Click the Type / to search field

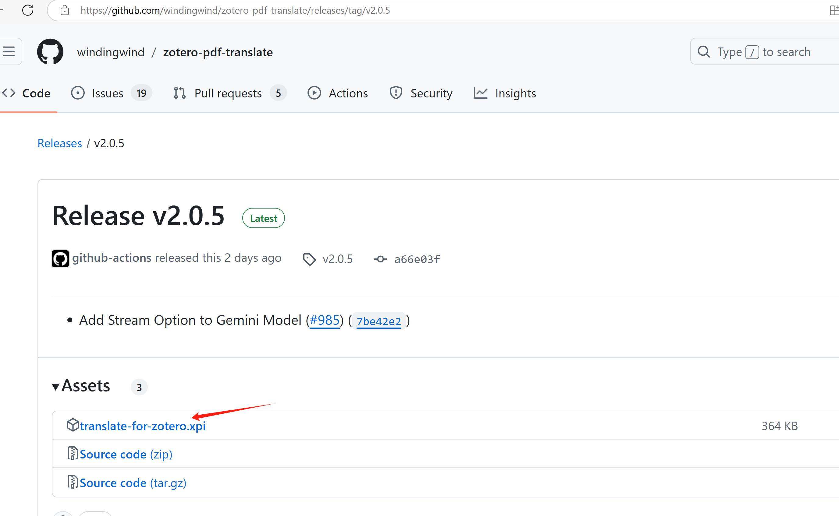click(x=763, y=52)
